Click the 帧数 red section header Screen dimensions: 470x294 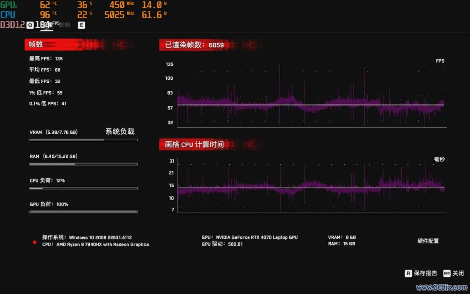pyautogui.click(x=78, y=44)
